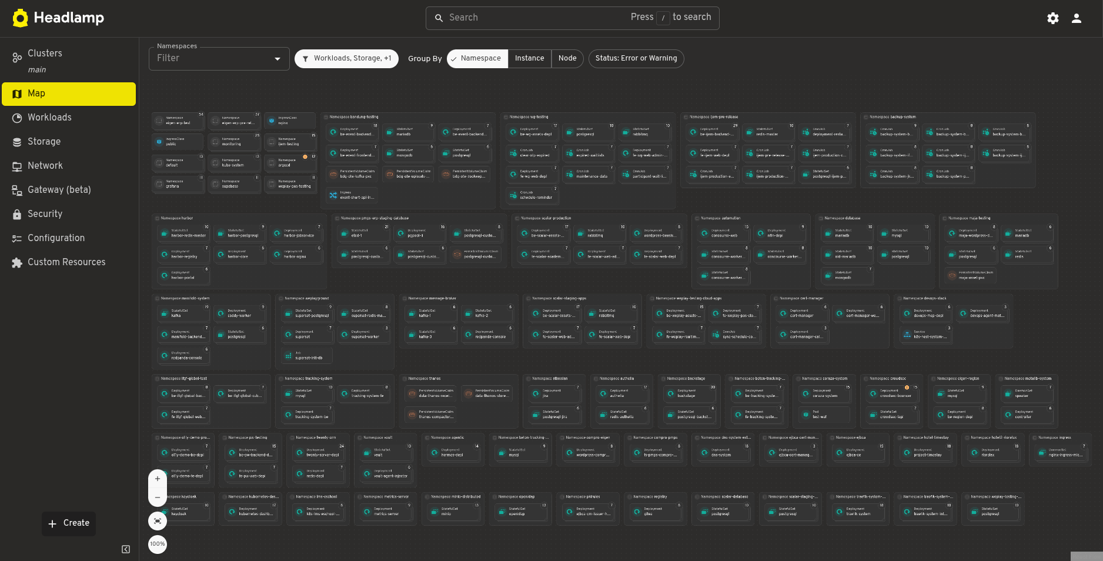Toggle the Status: Error or Warning filter
Screen dimensions: 1103x561
point(636,59)
